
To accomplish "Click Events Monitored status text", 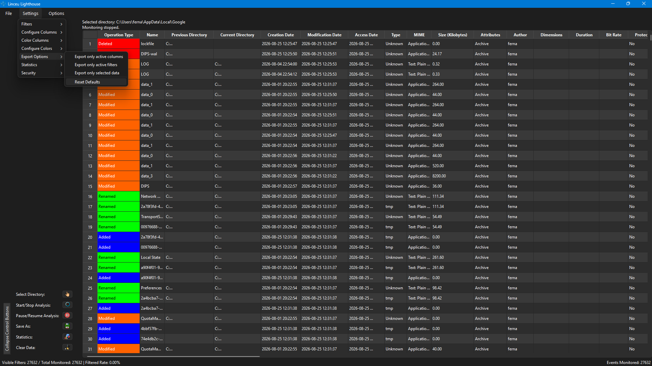I will point(629,363).
